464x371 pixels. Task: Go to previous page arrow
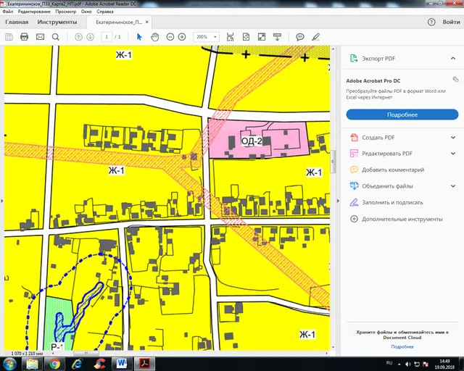coord(78,37)
